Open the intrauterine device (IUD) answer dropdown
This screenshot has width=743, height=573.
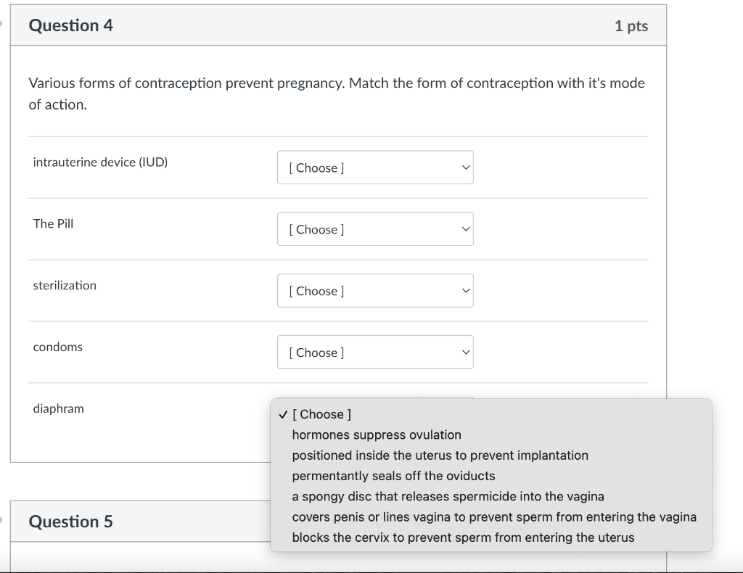[375, 168]
